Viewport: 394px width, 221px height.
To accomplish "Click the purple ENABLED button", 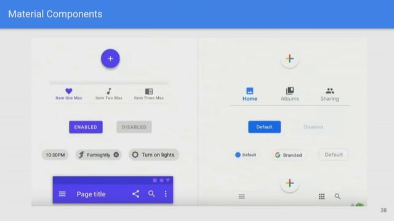I will pos(86,127).
